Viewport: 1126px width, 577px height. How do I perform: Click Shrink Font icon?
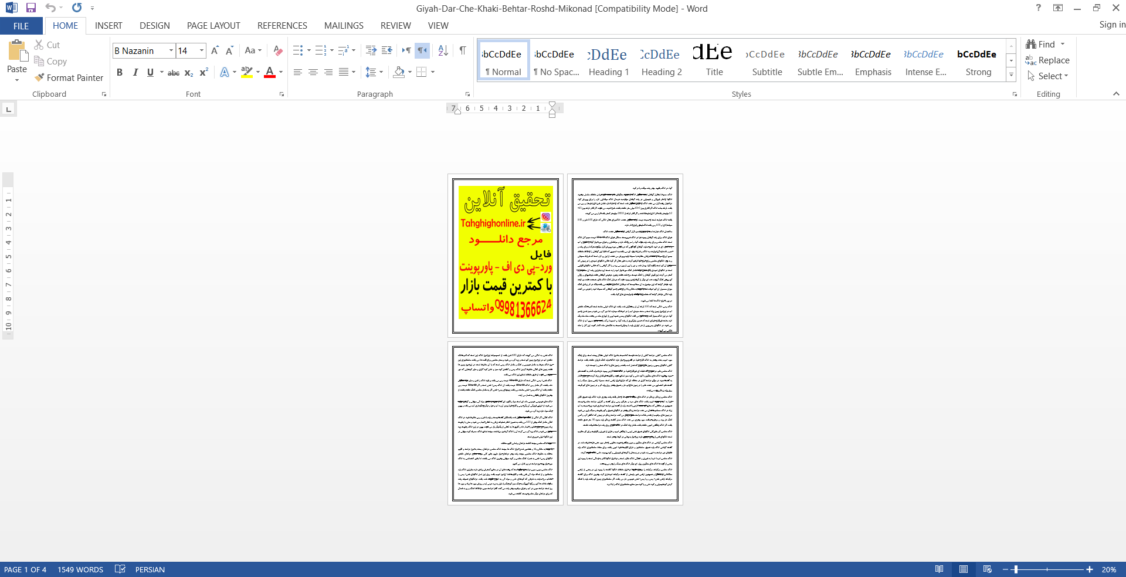(x=229, y=50)
